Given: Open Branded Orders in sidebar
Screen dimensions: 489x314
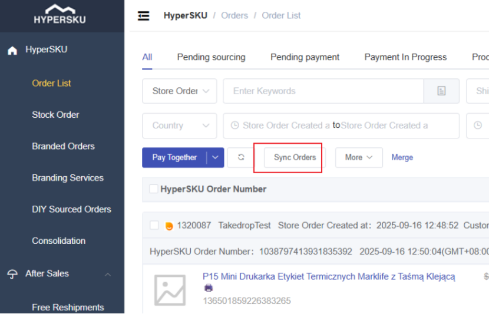Looking at the screenshot, I should [x=63, y=146].
